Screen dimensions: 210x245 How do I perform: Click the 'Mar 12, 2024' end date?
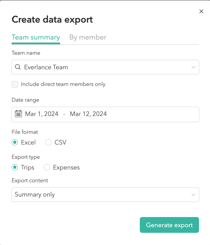tap(88, 114)
